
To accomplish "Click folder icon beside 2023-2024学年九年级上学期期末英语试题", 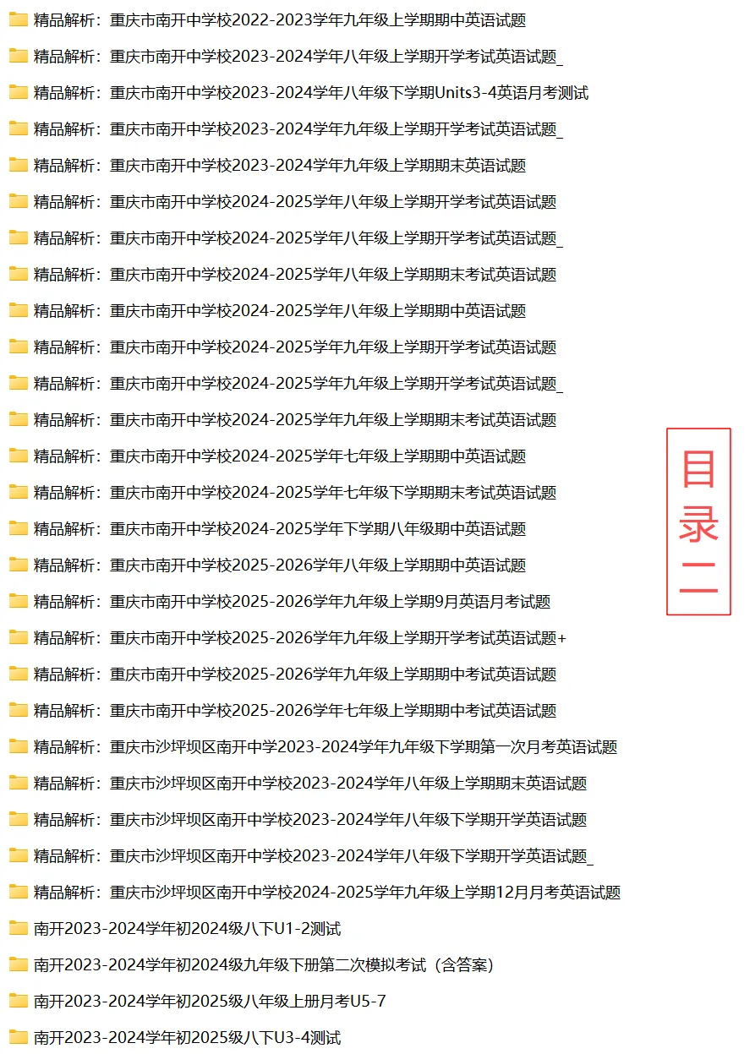I will [x=19, y=165].
